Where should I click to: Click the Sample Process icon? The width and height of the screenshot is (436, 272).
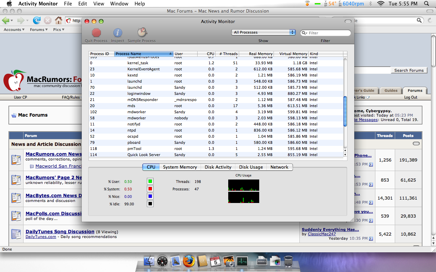pyautogui.click(x=142, y=33)
